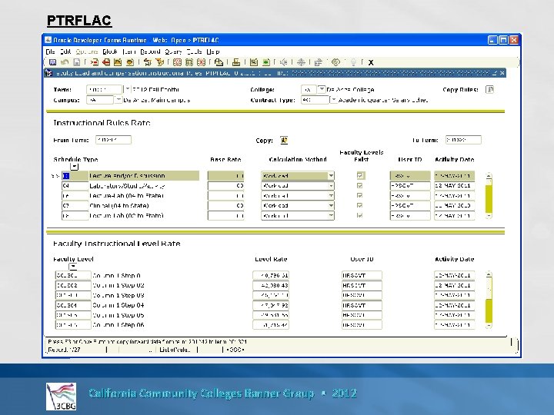Click the Workflow Submit toolbar icon
554x415 pixels.
point(254,62)
